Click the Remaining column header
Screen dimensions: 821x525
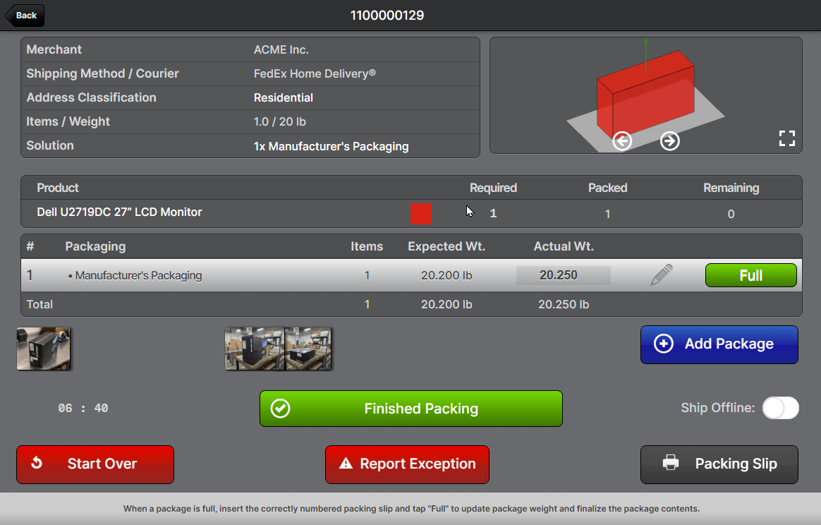(x=731, y=188)
